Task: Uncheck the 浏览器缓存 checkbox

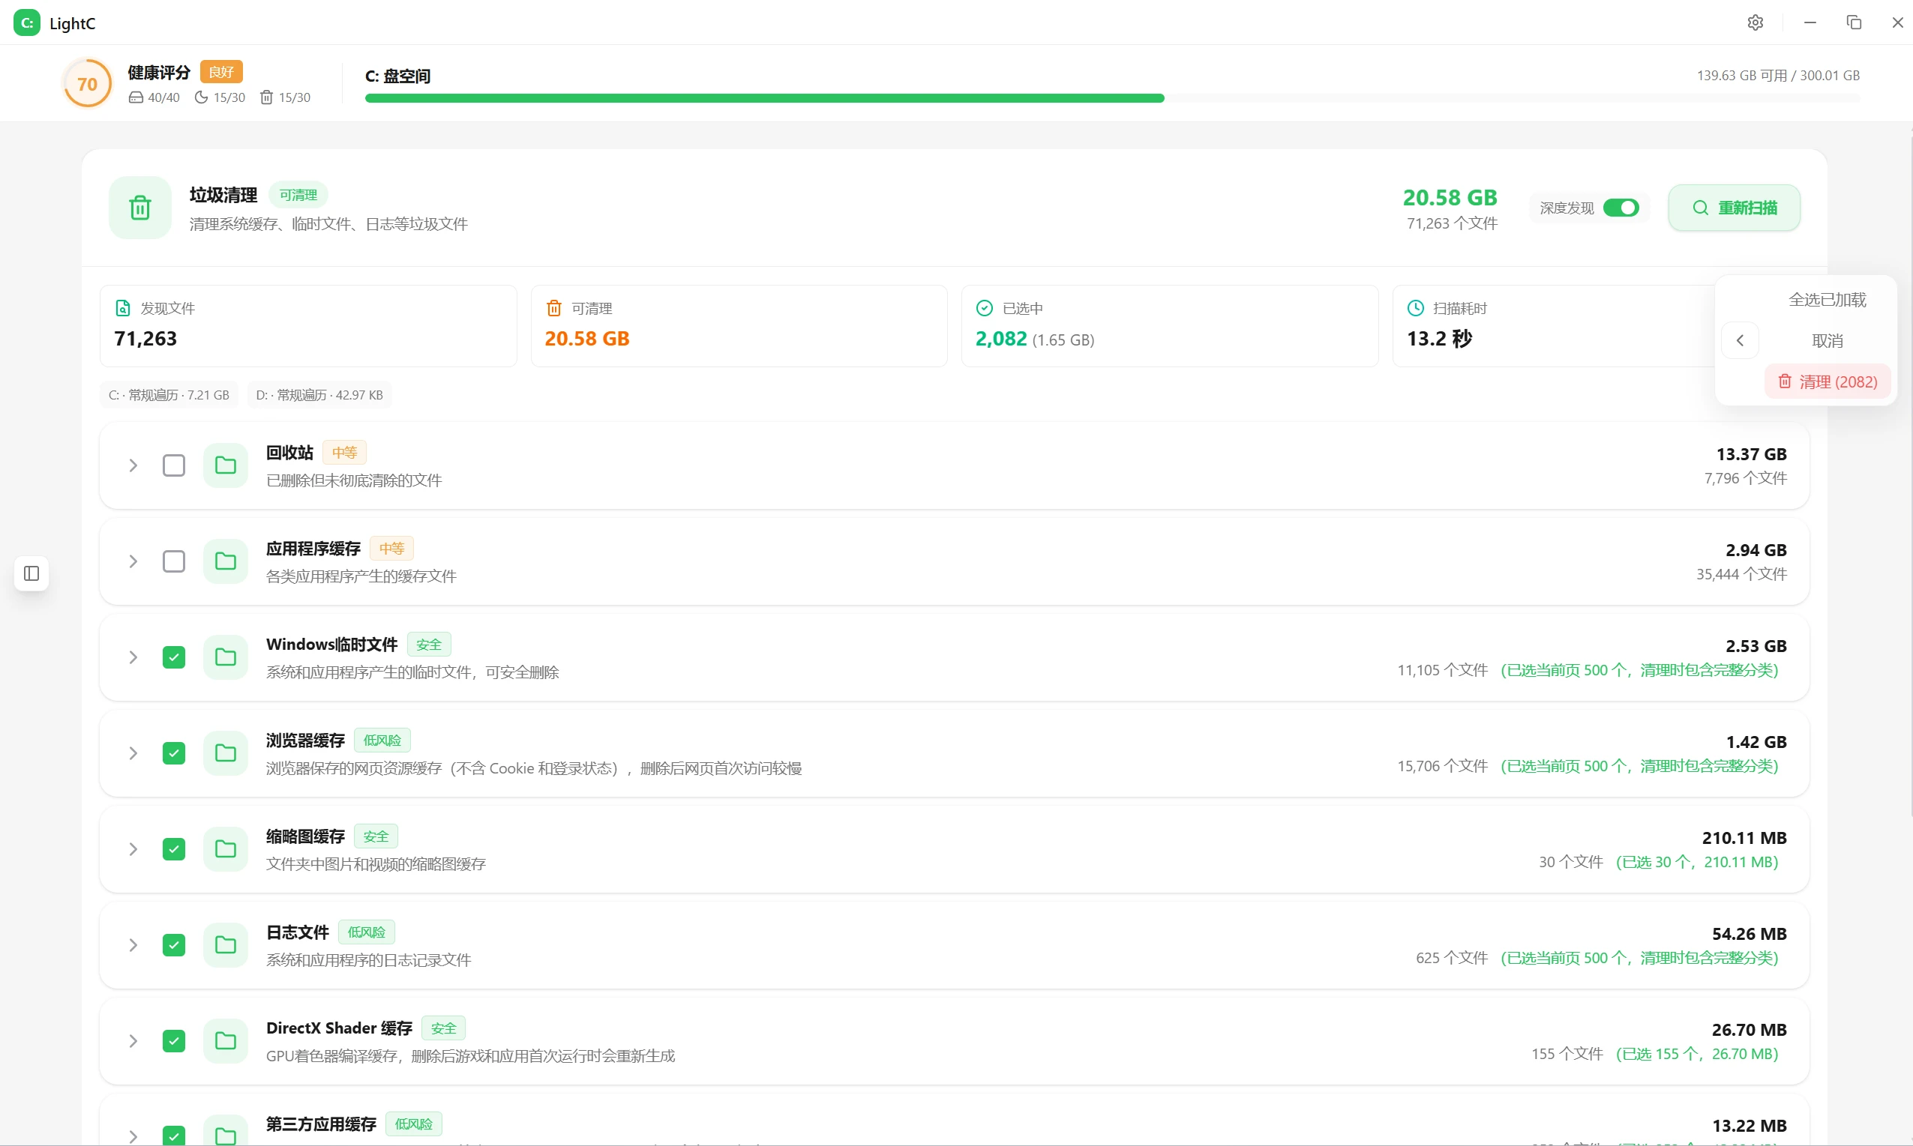Action: click(x=174, y=753)
